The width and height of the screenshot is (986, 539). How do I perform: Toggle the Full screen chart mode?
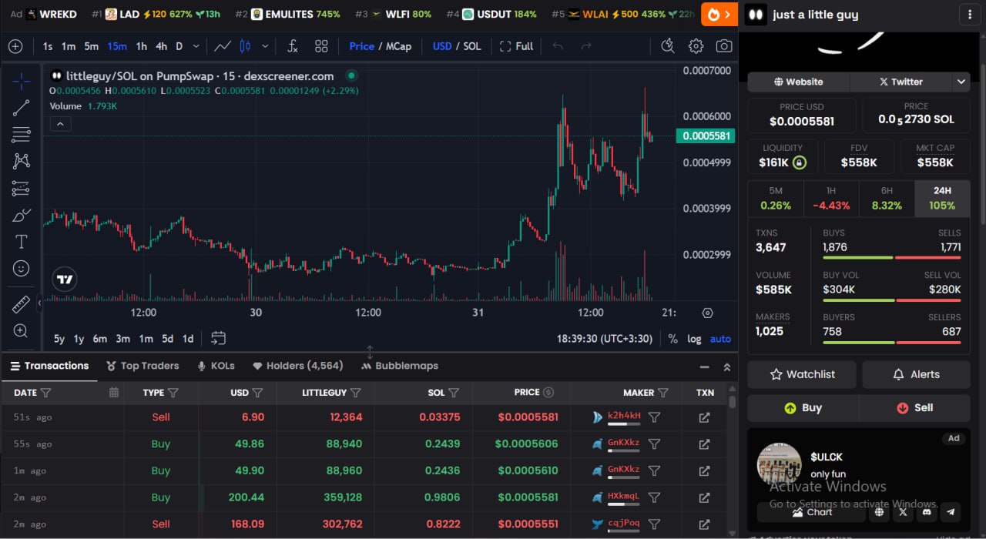[x=516, y=46]
